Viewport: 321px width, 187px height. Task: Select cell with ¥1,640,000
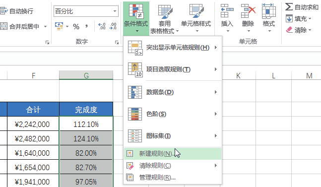click(x=33, y=153)
